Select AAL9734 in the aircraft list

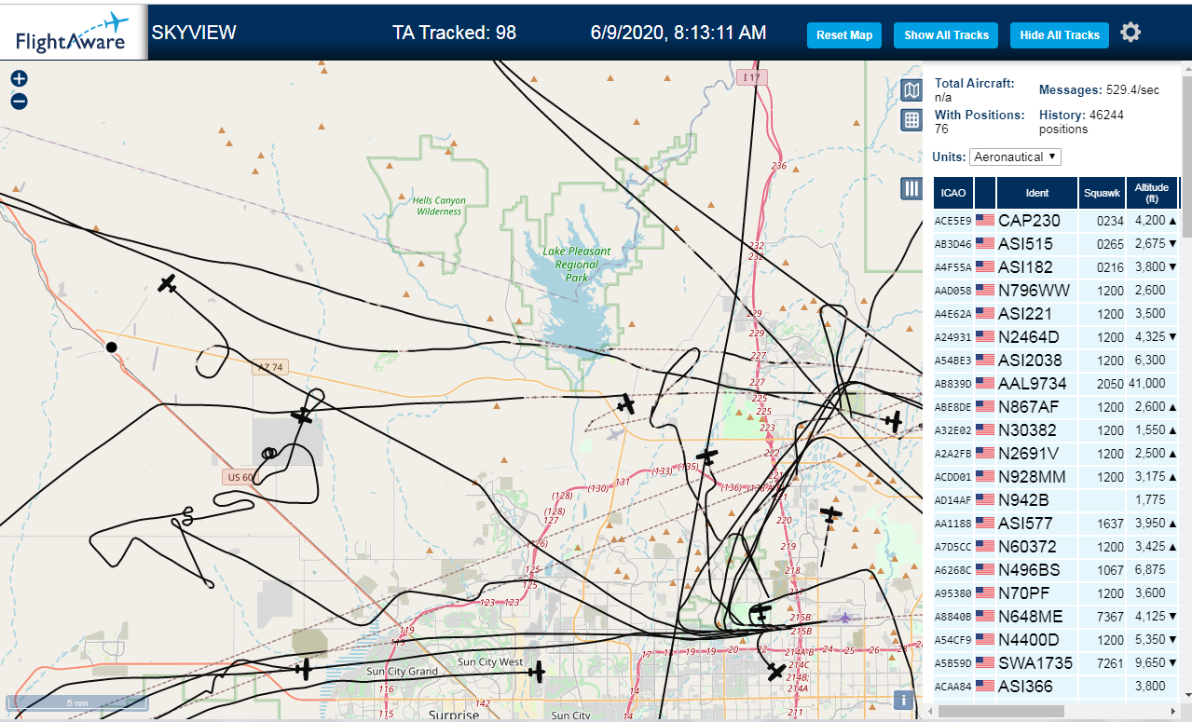coord(1032,384)
